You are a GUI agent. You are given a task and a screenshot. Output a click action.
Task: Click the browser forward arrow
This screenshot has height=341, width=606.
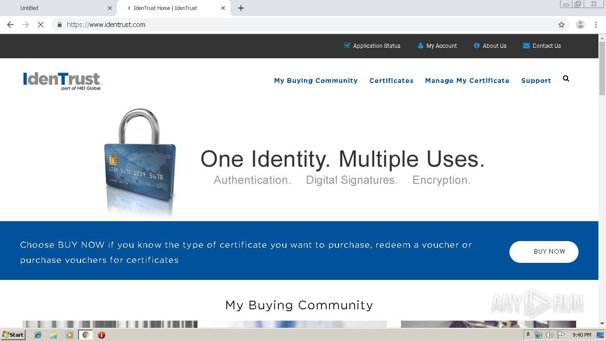(26, 25)
